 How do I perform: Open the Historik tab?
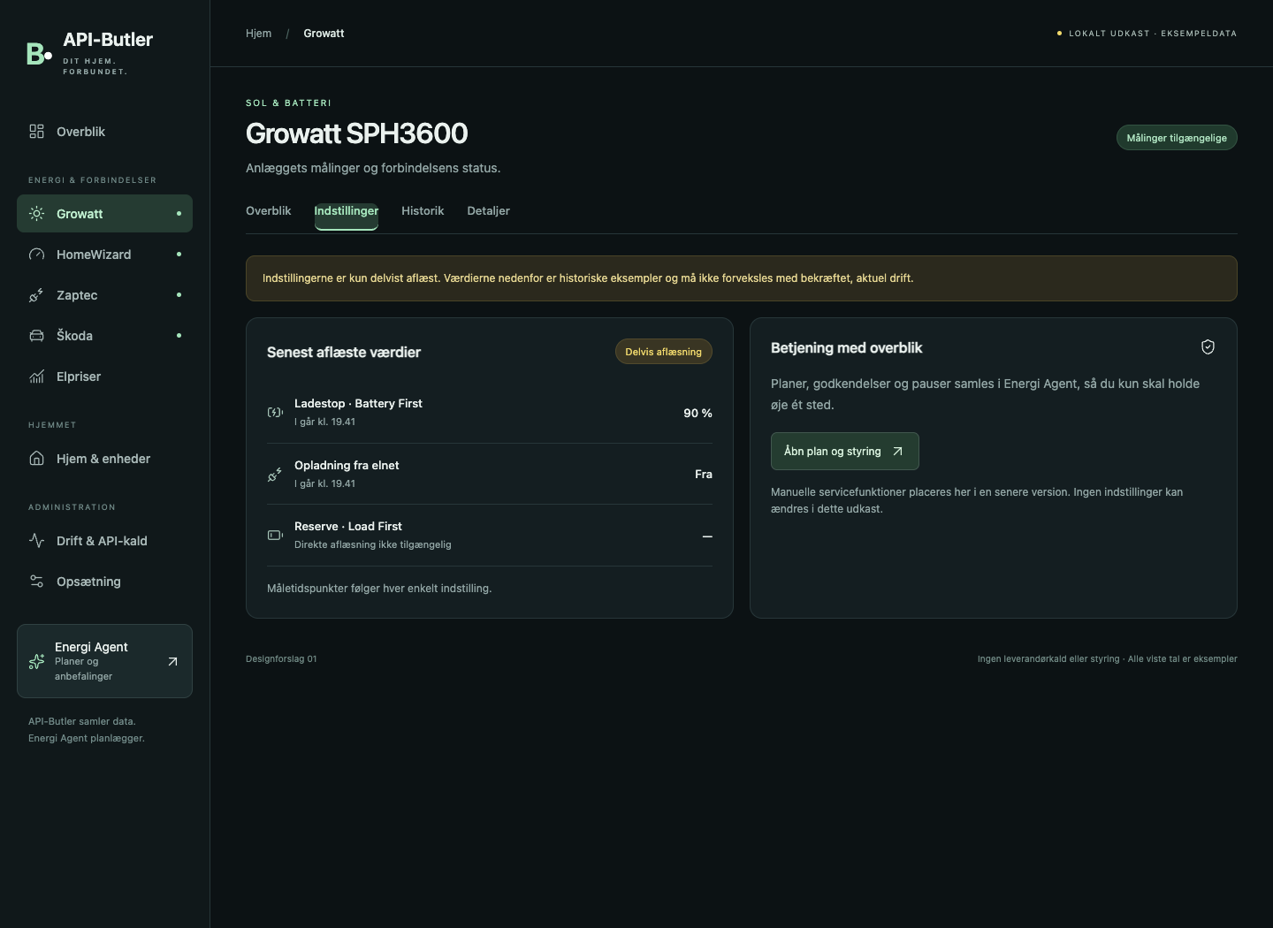(x=423, y=211)
